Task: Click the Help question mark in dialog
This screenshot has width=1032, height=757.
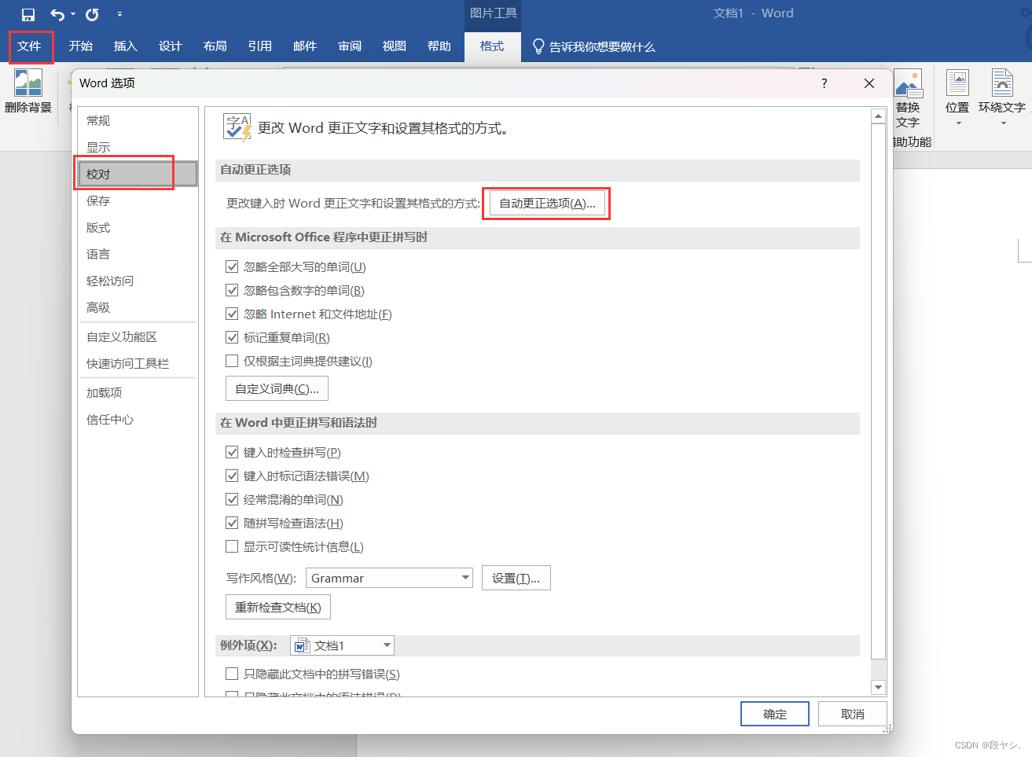Action: coord(824,83)
